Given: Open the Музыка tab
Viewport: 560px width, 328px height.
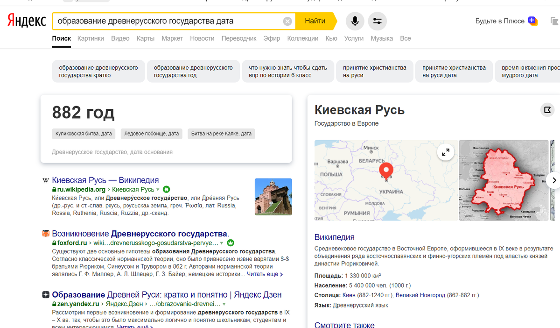Looking at the screenshot, I should 382,38.
